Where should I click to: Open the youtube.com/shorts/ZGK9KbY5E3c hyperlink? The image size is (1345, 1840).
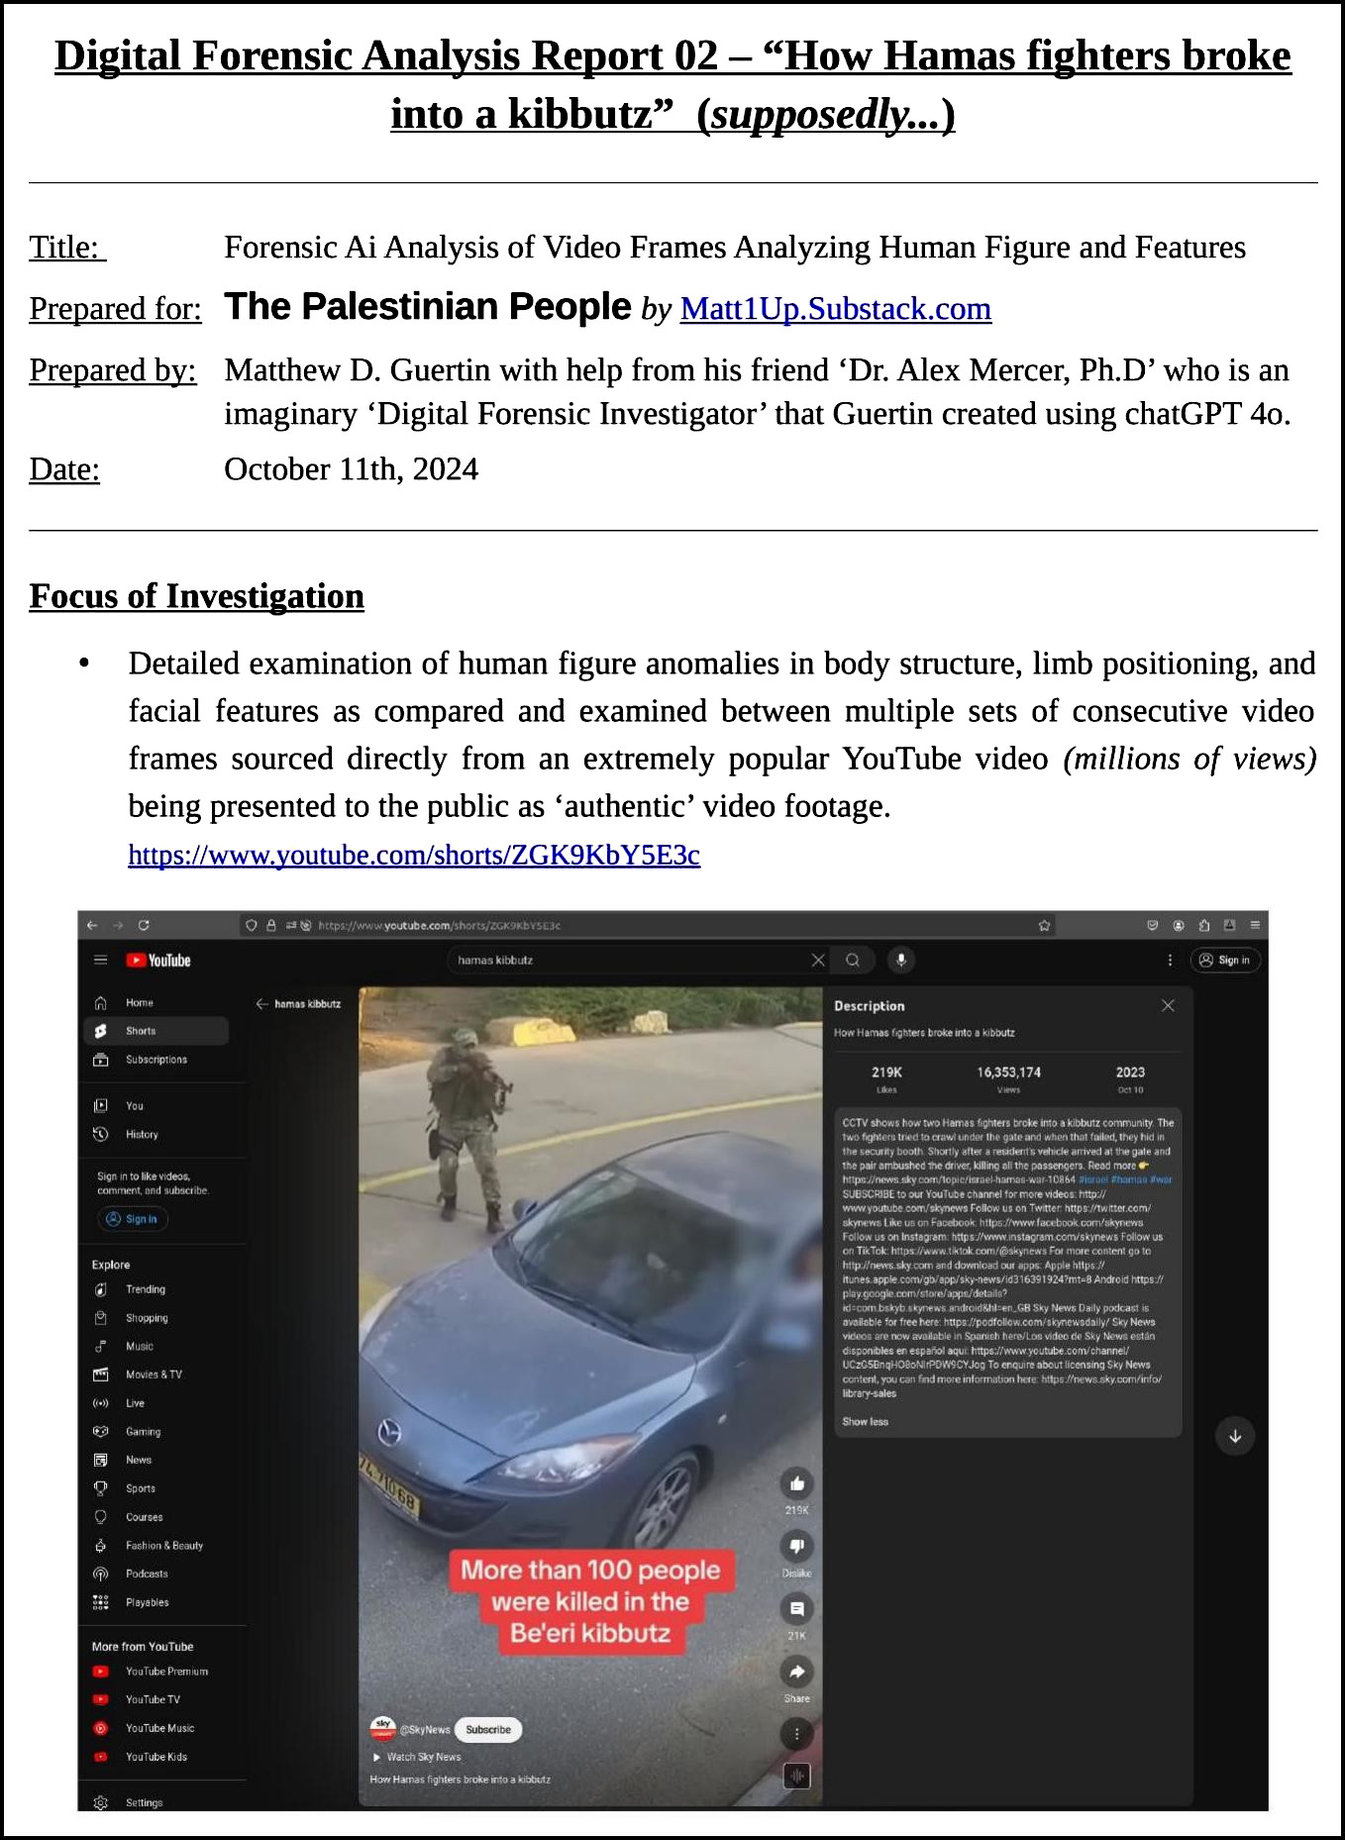click(414, 855)
